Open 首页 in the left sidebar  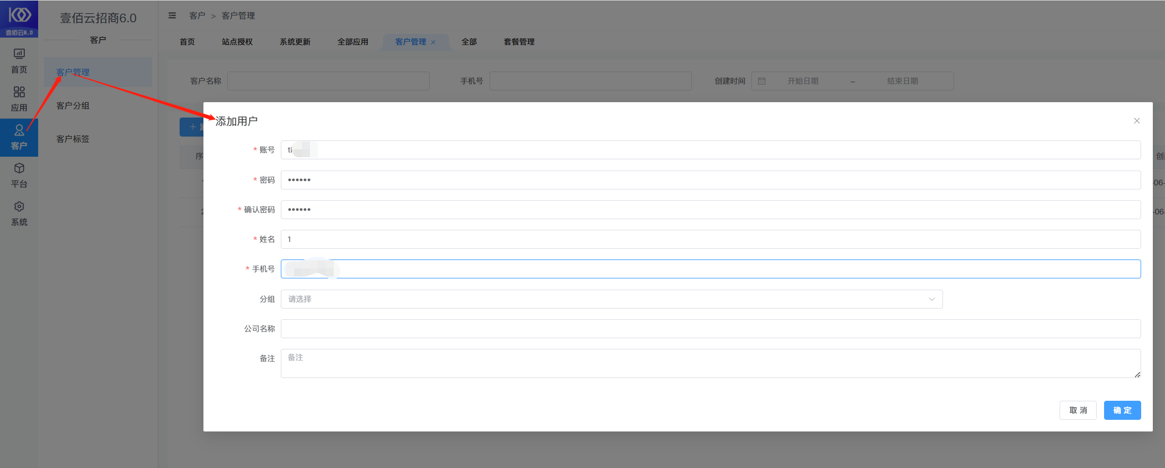(19, 61)
